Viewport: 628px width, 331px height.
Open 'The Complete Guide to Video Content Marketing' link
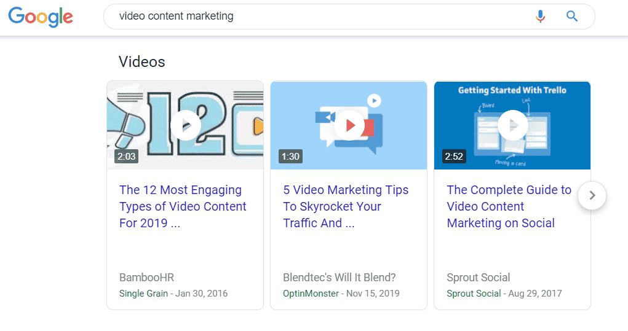tap(509, 206)
